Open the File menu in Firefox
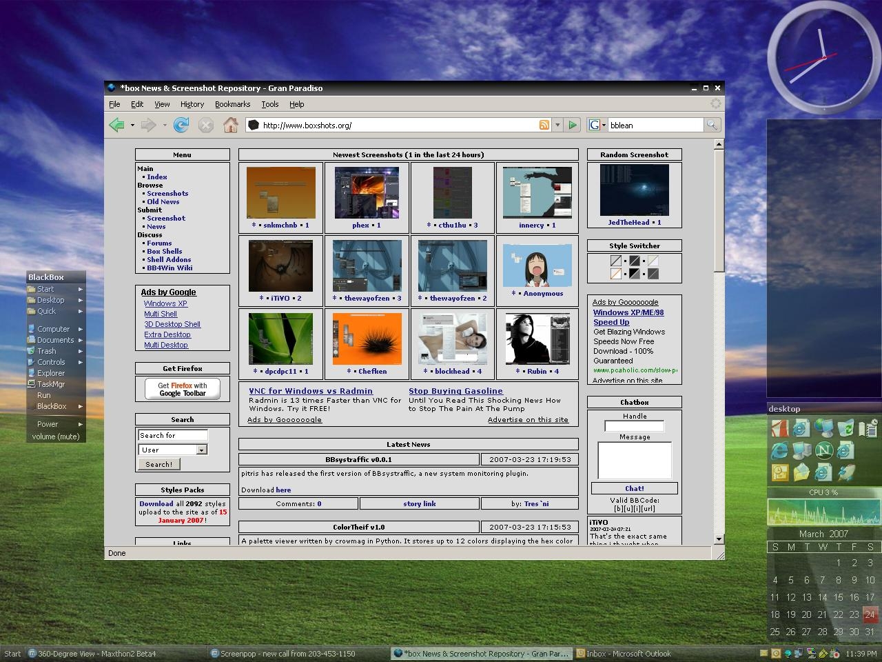 [114, 104]
